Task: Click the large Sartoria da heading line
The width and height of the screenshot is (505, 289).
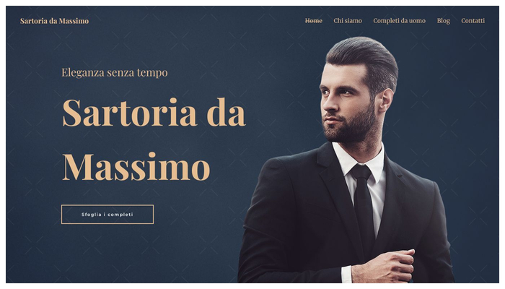Action: pos(154,112)
